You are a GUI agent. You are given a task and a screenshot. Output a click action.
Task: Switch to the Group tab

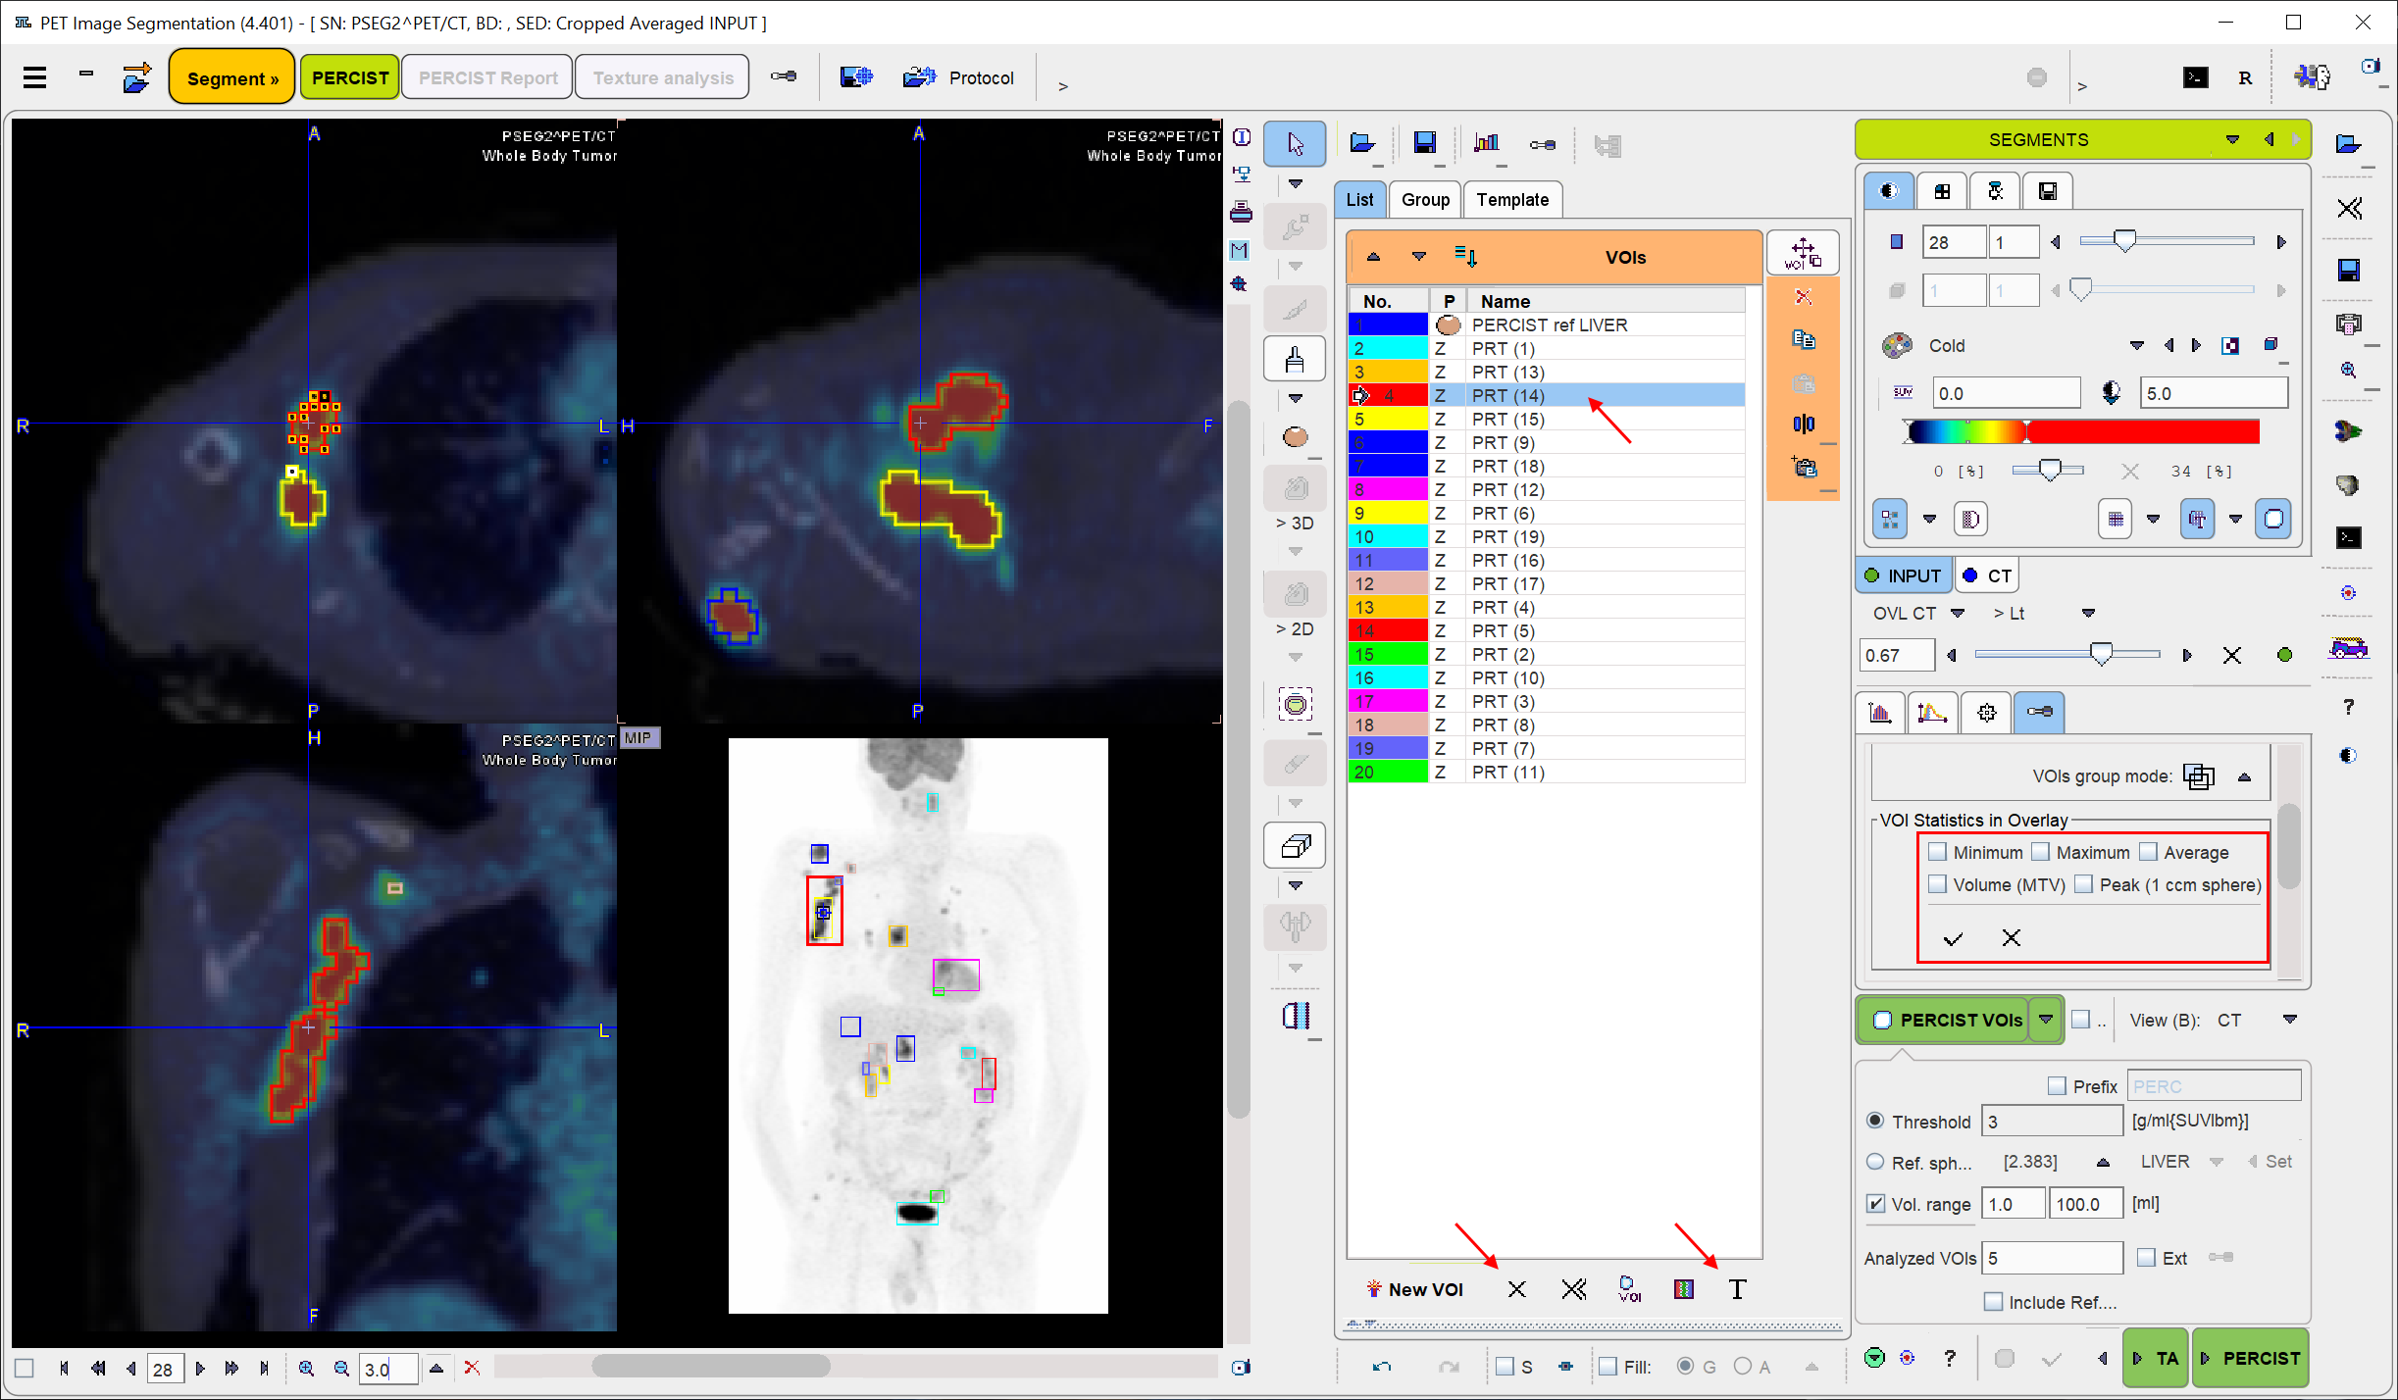1425,200
